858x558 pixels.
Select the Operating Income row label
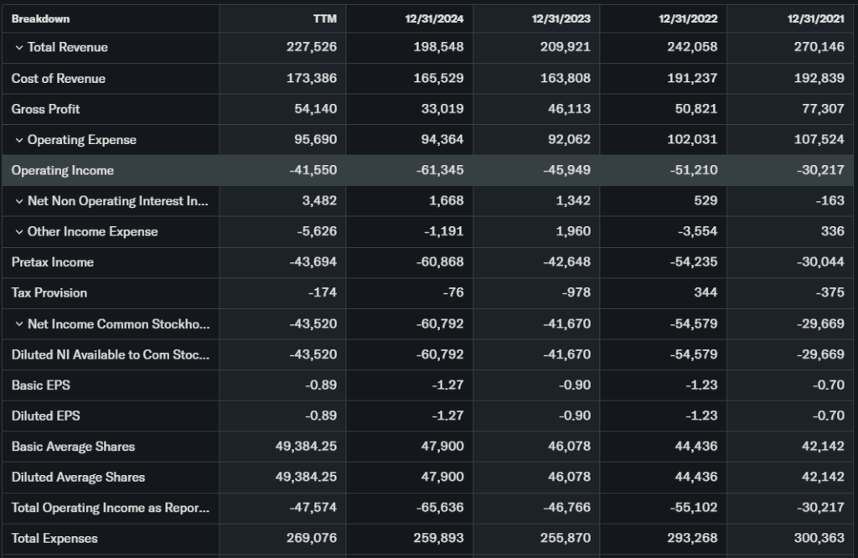(x=62, y=170)
